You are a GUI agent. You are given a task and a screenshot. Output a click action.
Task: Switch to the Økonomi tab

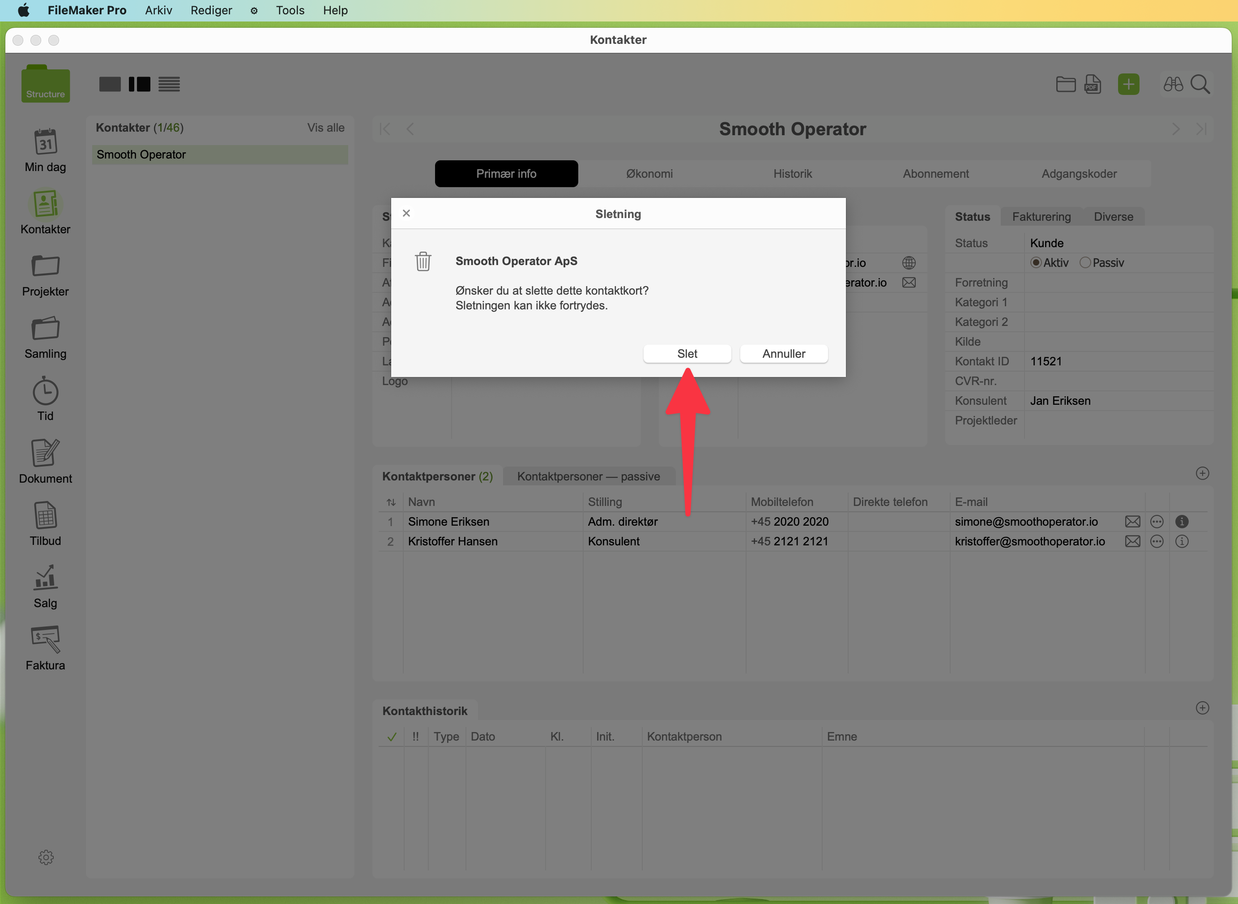point(649,173)
